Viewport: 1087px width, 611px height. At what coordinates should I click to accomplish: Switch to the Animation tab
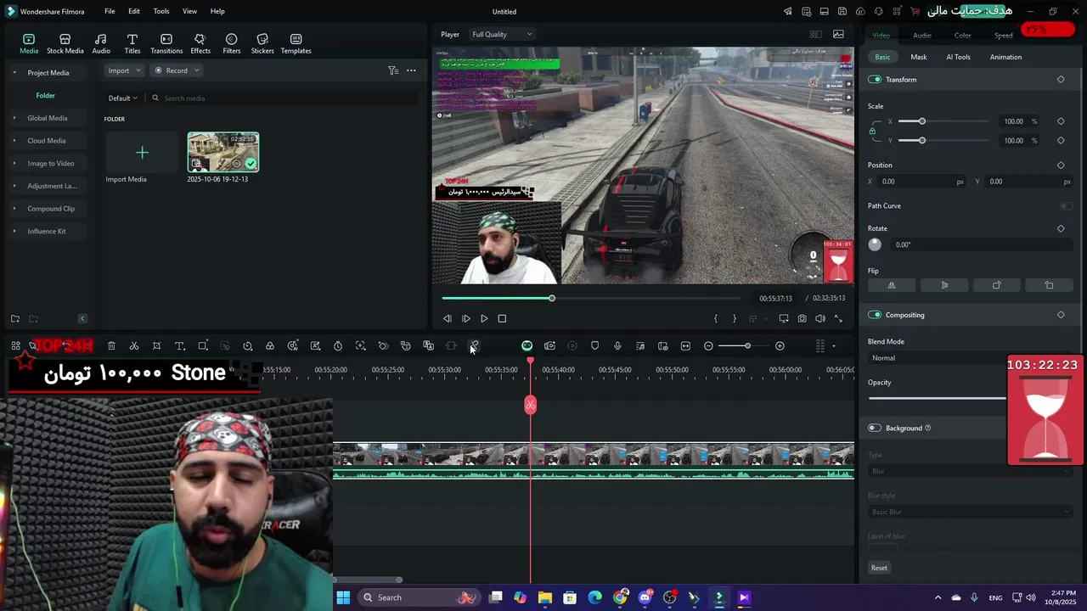tap(1005, 57)
